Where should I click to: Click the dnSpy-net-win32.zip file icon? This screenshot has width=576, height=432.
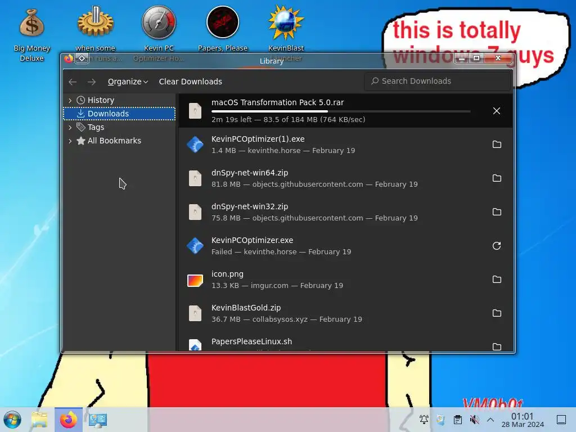195,212
